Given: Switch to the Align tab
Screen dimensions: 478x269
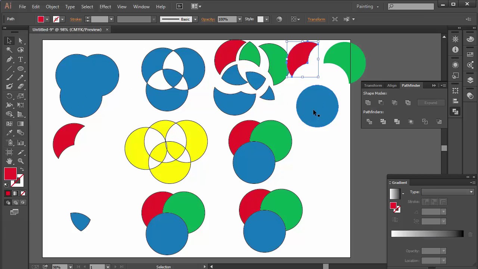Looking at the screenshot, I should pyautogui.click(x=392, y=86).
